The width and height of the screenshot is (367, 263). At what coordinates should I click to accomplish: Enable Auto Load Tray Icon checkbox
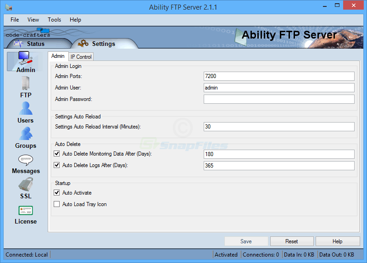point(56,204)
